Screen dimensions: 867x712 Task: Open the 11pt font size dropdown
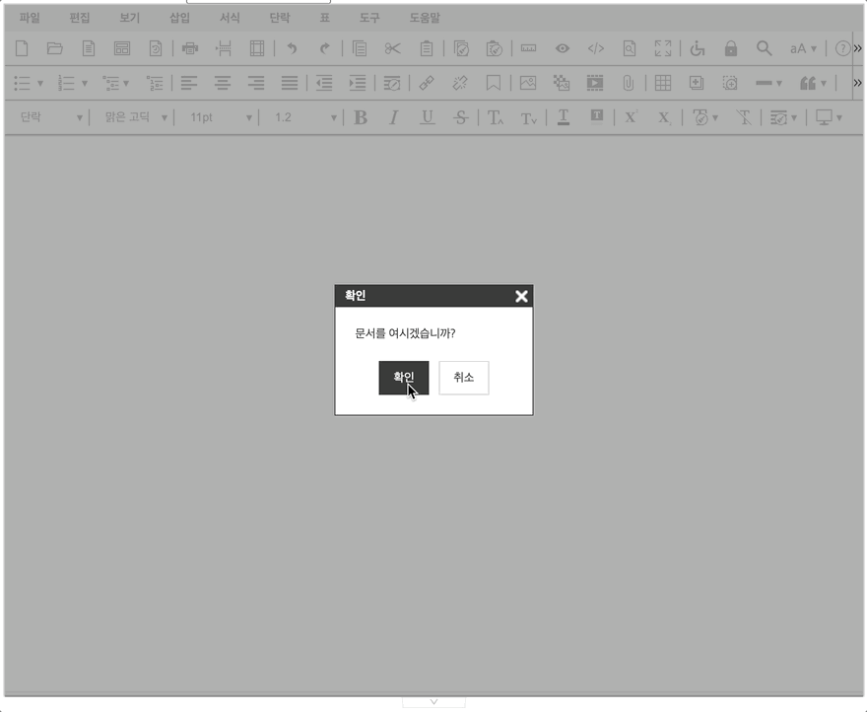click(x=221, y=117)
